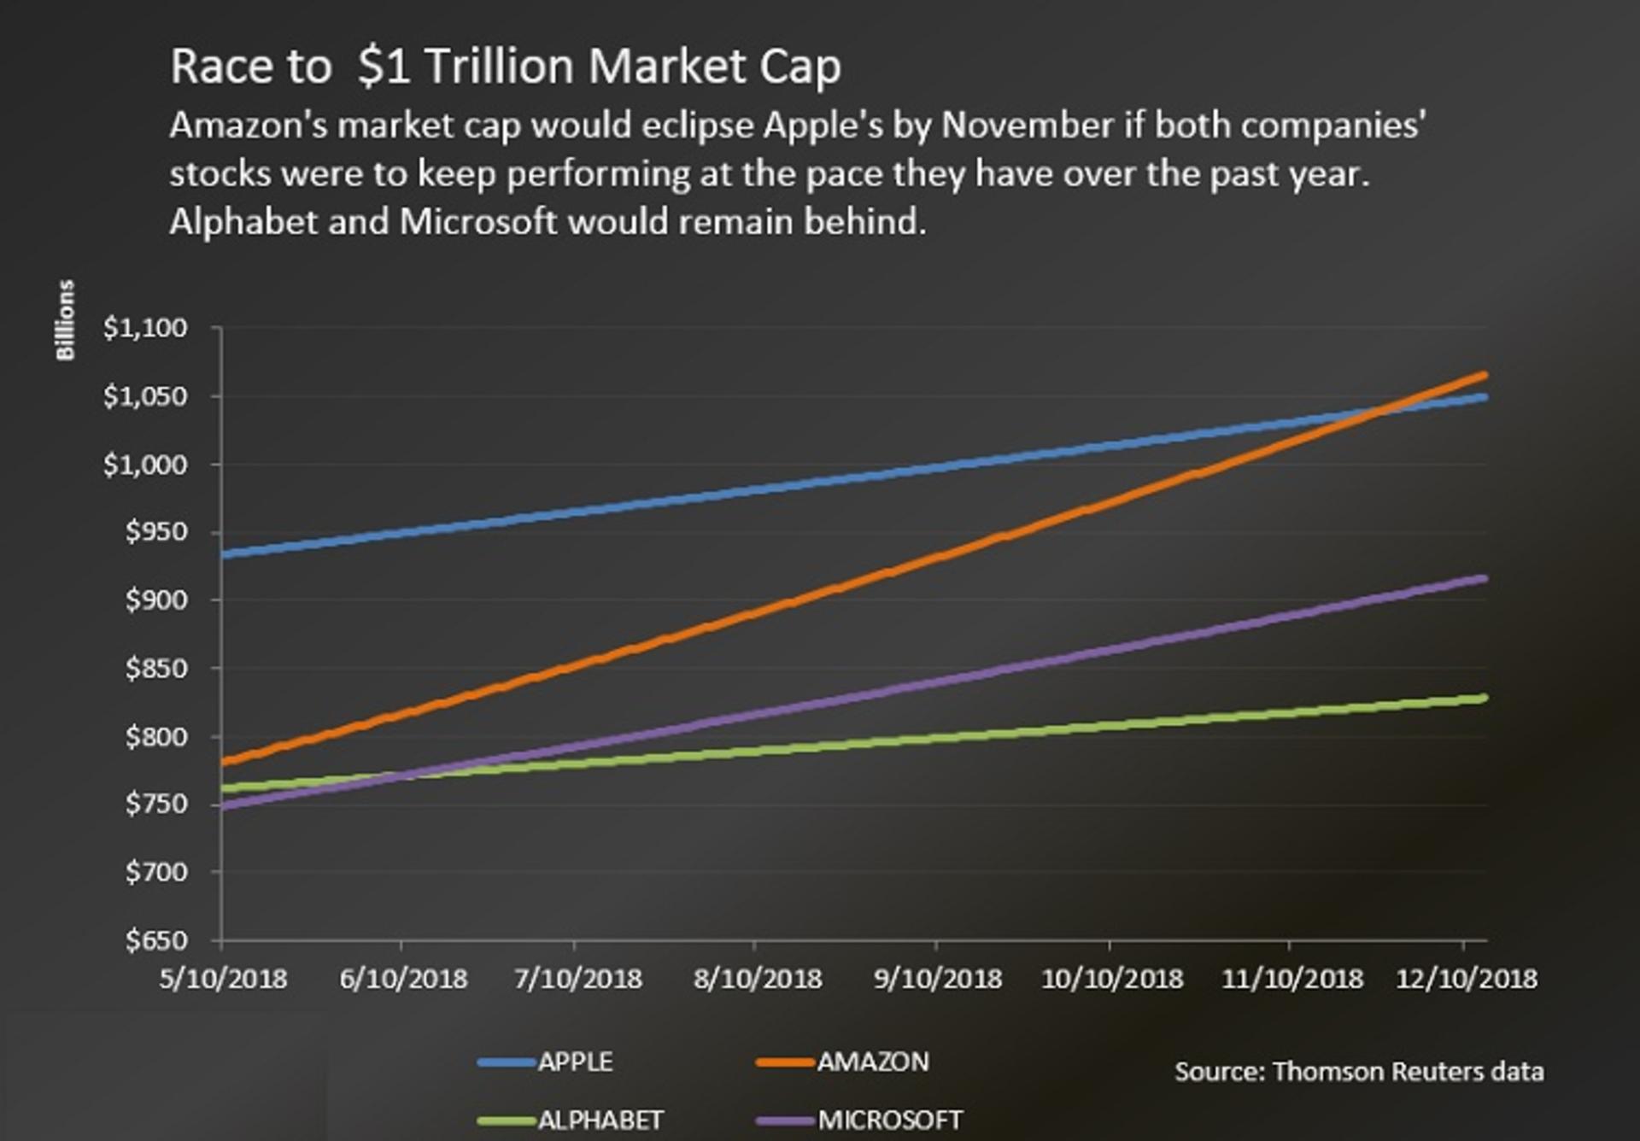Click the 5/10/2018 x-axis label

coord(223,978)
